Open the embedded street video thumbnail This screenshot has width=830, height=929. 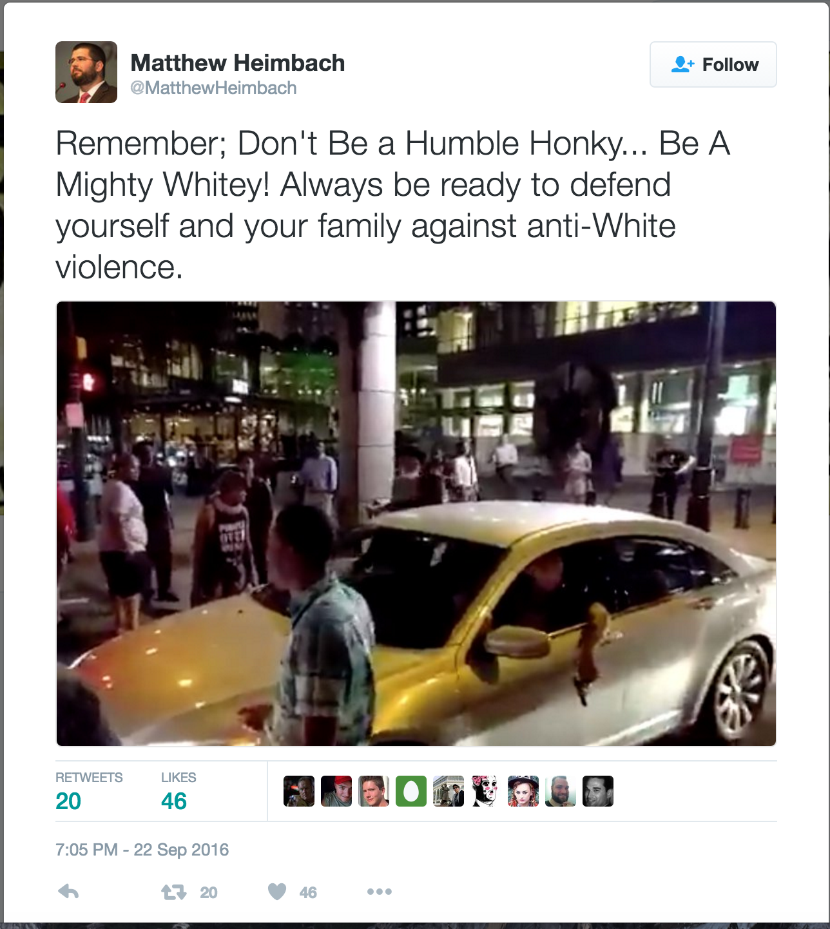(416, 524)
